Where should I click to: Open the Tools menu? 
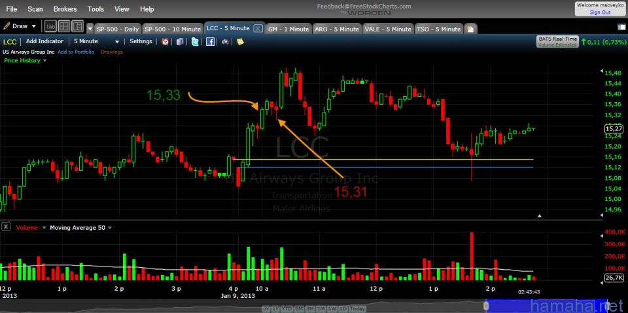pos(96,9)
